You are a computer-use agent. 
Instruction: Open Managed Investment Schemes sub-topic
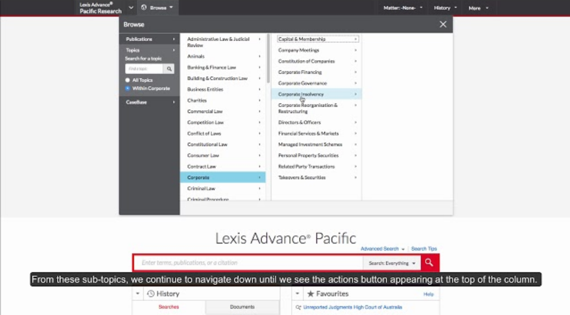(x=316, y=144)
